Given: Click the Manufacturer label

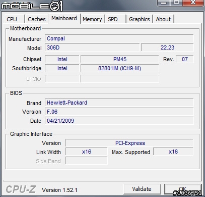Looking at the screenshot, I should point(25,39).
